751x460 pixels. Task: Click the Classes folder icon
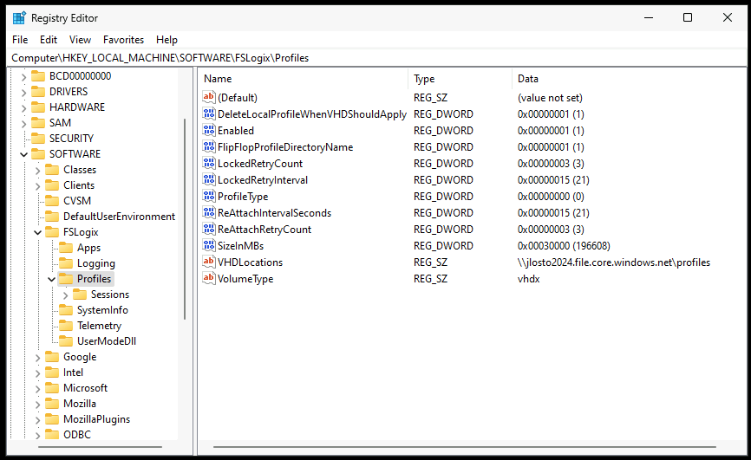52,170
